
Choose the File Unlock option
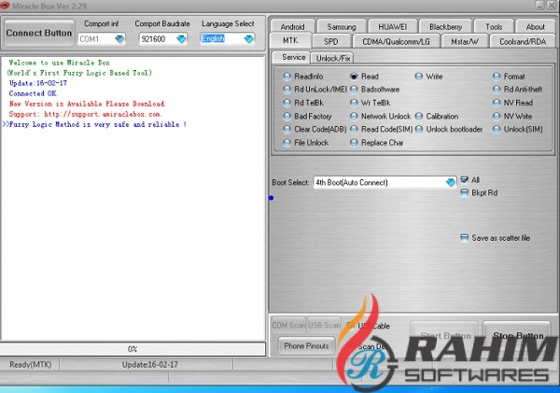pos(306,143)
